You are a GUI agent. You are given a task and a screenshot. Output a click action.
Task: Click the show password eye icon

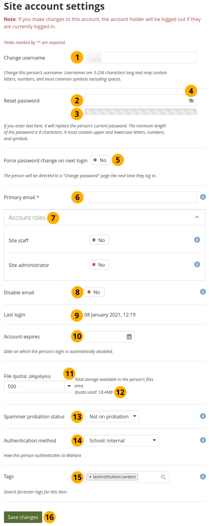point(191,101)
